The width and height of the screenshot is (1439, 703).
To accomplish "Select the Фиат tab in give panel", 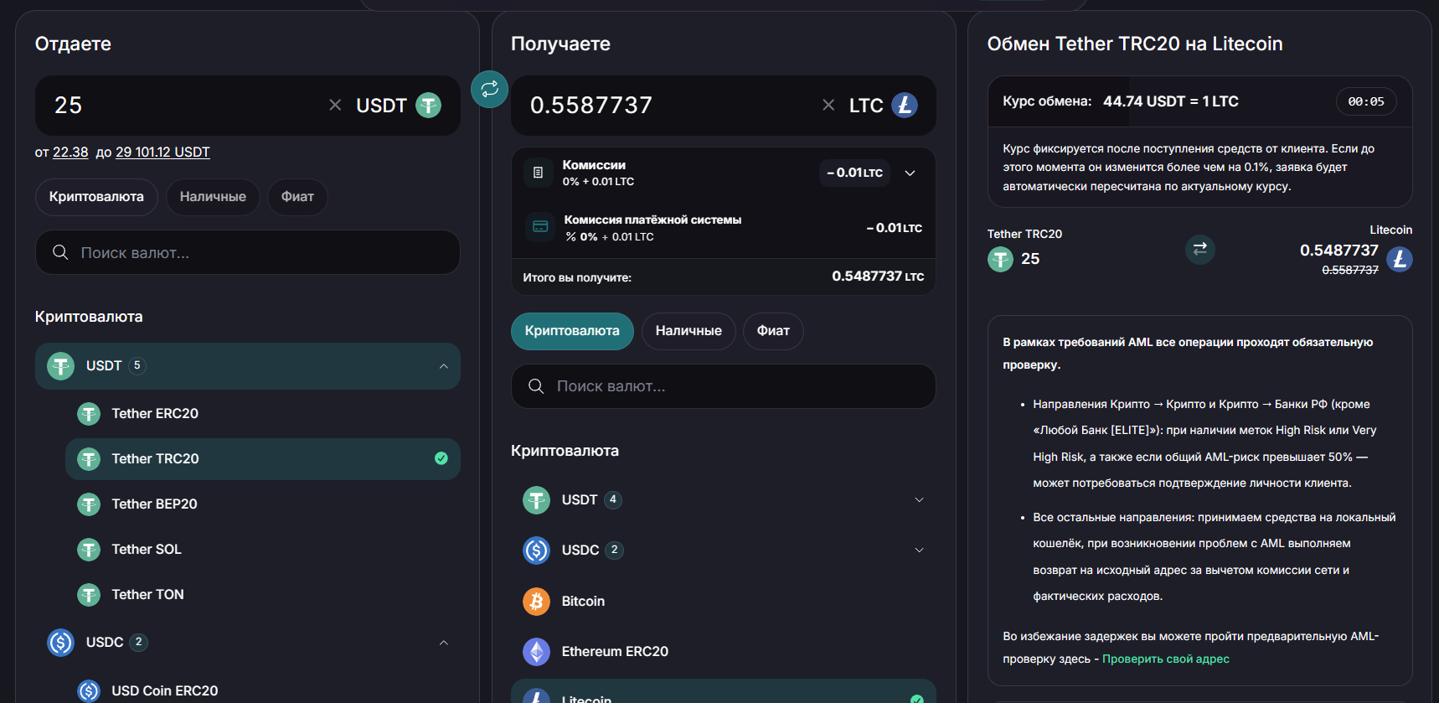I will coord(297,197).
